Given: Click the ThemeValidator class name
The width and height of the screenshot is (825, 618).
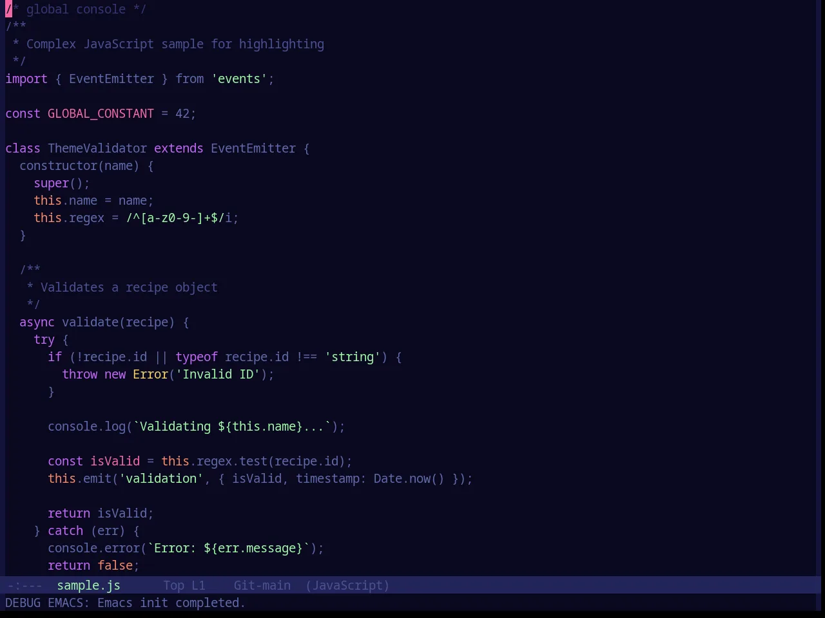Looking at the screenshot, I should coord(97,148).
